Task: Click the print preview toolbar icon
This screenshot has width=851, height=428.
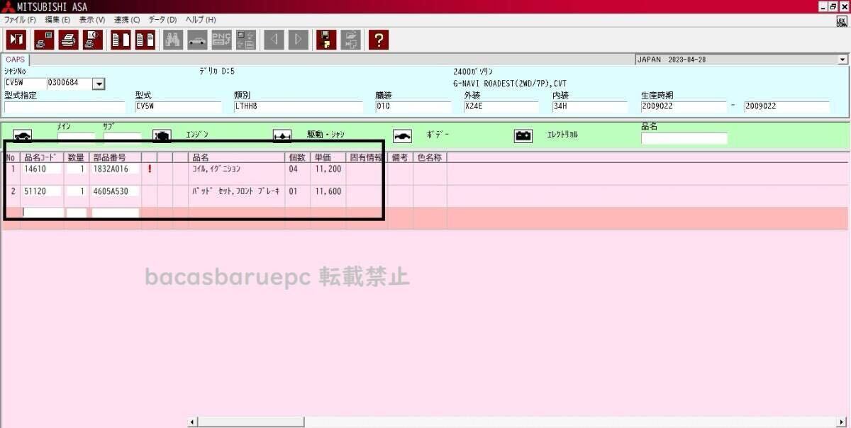Action: (44, 40)
